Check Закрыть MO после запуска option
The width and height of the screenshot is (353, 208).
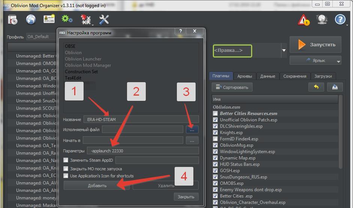[66, 169]
